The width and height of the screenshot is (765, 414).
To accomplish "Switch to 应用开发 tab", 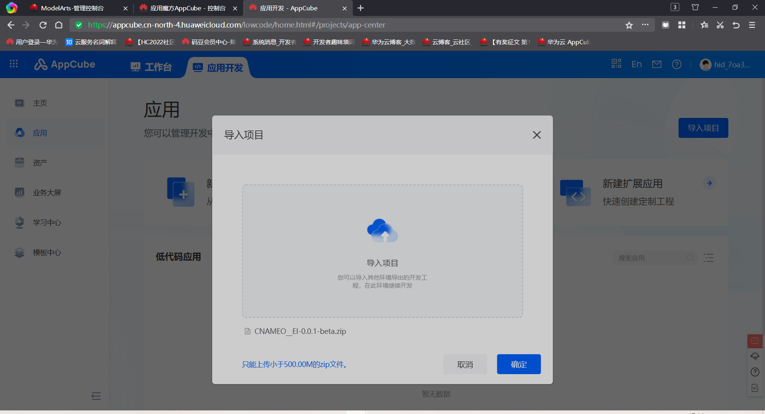I will [218, 67].
